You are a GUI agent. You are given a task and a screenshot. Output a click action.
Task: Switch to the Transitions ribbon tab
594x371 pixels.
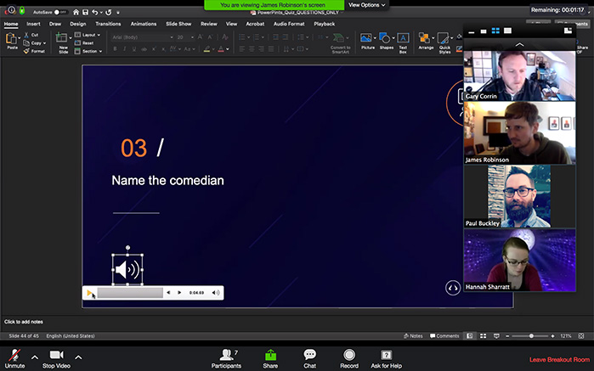tap(108, 24)
